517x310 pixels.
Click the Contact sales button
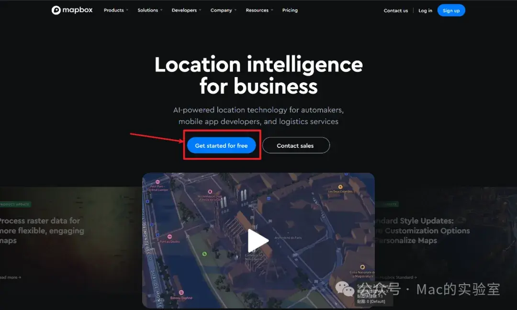click(296, 145)
